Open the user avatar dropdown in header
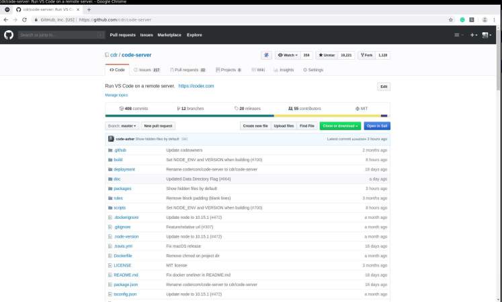 click(x=487, y=35)
